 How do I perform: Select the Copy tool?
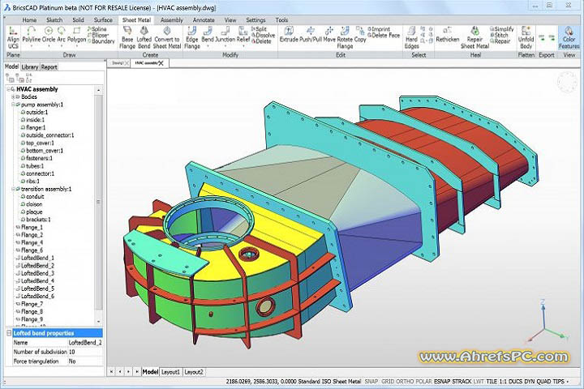coord(360,35)
